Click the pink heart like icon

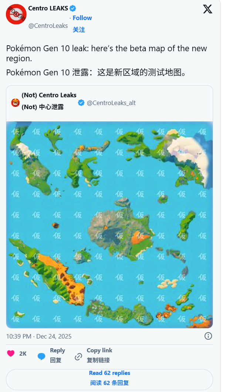(11, 353)
